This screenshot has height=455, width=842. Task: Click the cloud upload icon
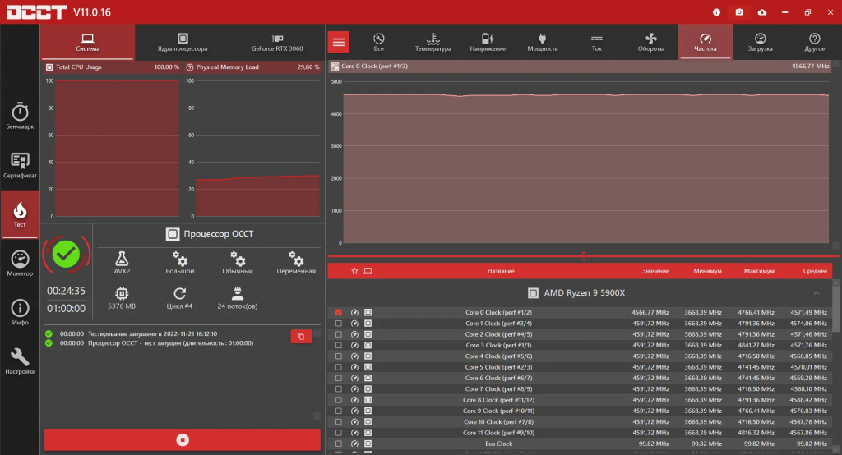pos(762,11)
